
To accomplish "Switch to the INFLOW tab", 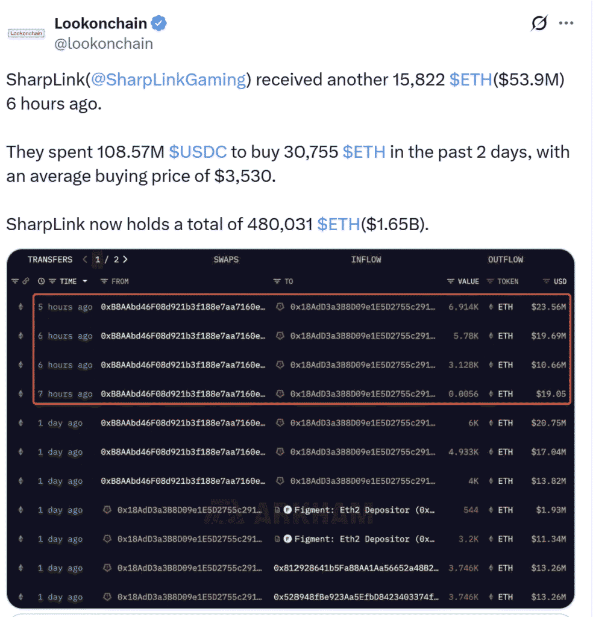I will (x=366, y=260).
